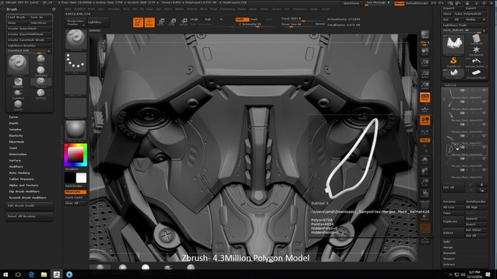497x279 pixels.
Task: Expand the Curve brush section
Action: (x=13, y=117)
